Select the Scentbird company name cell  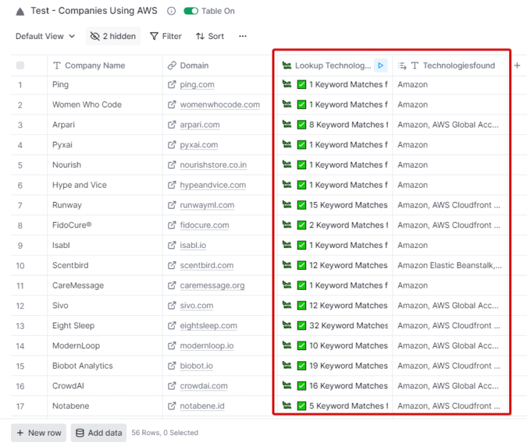70,266
